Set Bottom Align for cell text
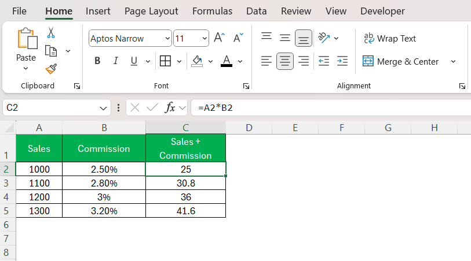This screenshot has width=471, height=261. coord(304,38)
